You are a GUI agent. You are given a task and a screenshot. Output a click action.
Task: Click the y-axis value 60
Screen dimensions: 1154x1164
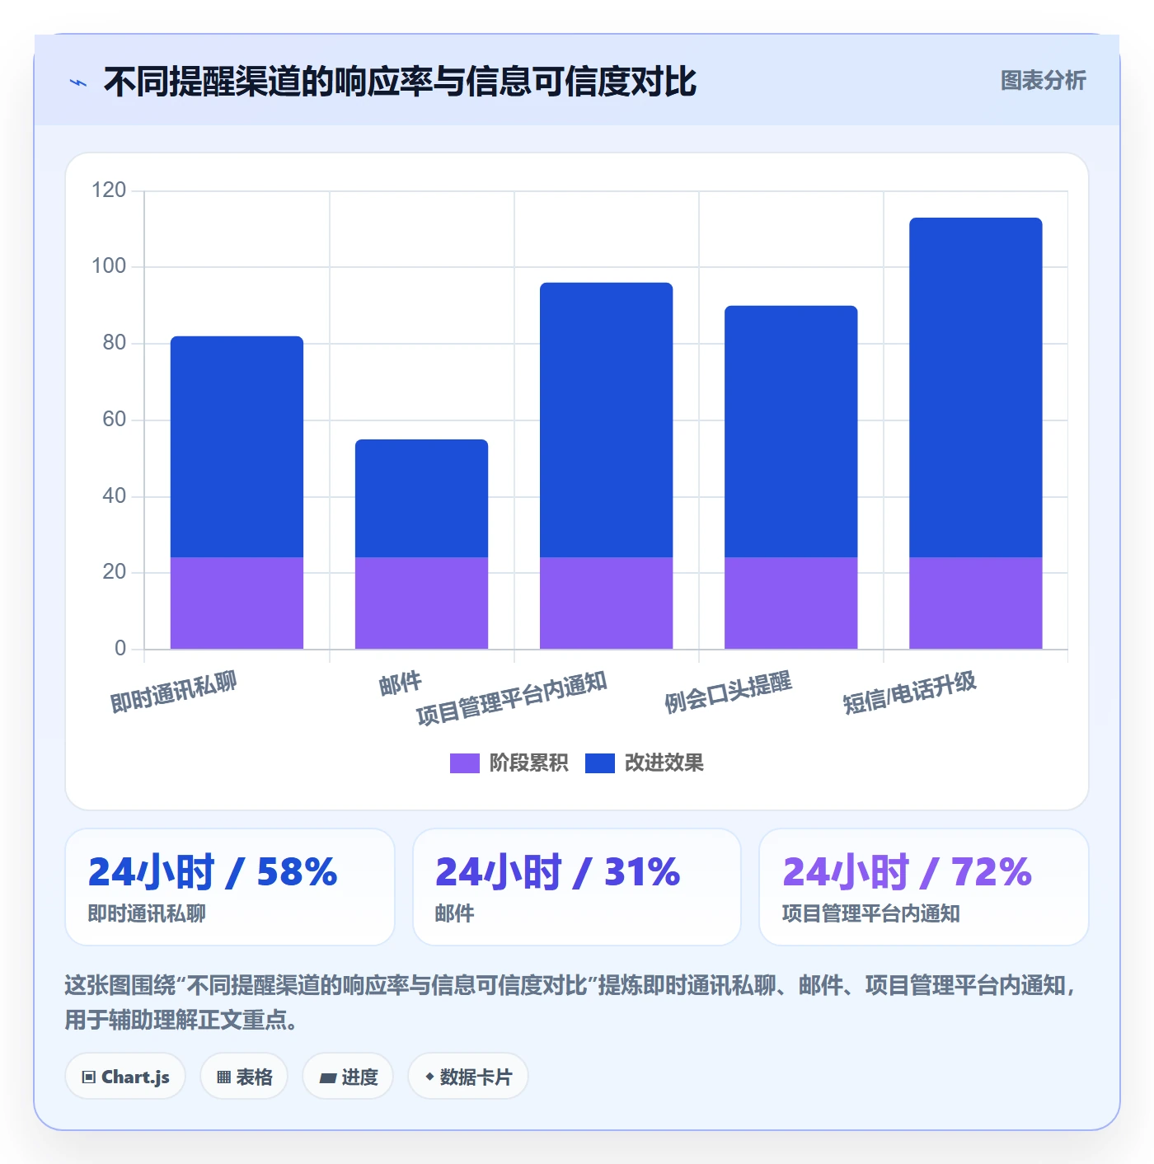click(x=115, y=420)
